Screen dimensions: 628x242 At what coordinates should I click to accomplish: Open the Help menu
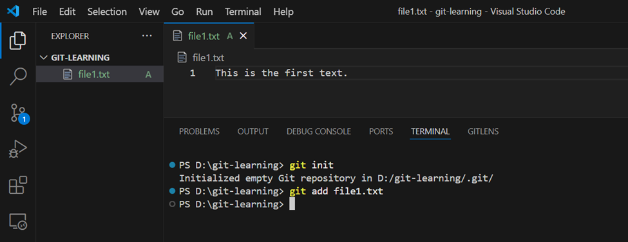pos(283,12)
